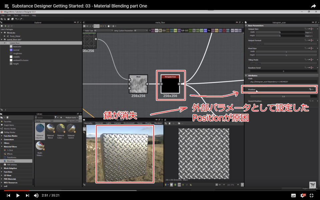The width and height of the screenshot is (320, 200).
Task: Add an SVG node from toolbar
Action: [213, 31]
